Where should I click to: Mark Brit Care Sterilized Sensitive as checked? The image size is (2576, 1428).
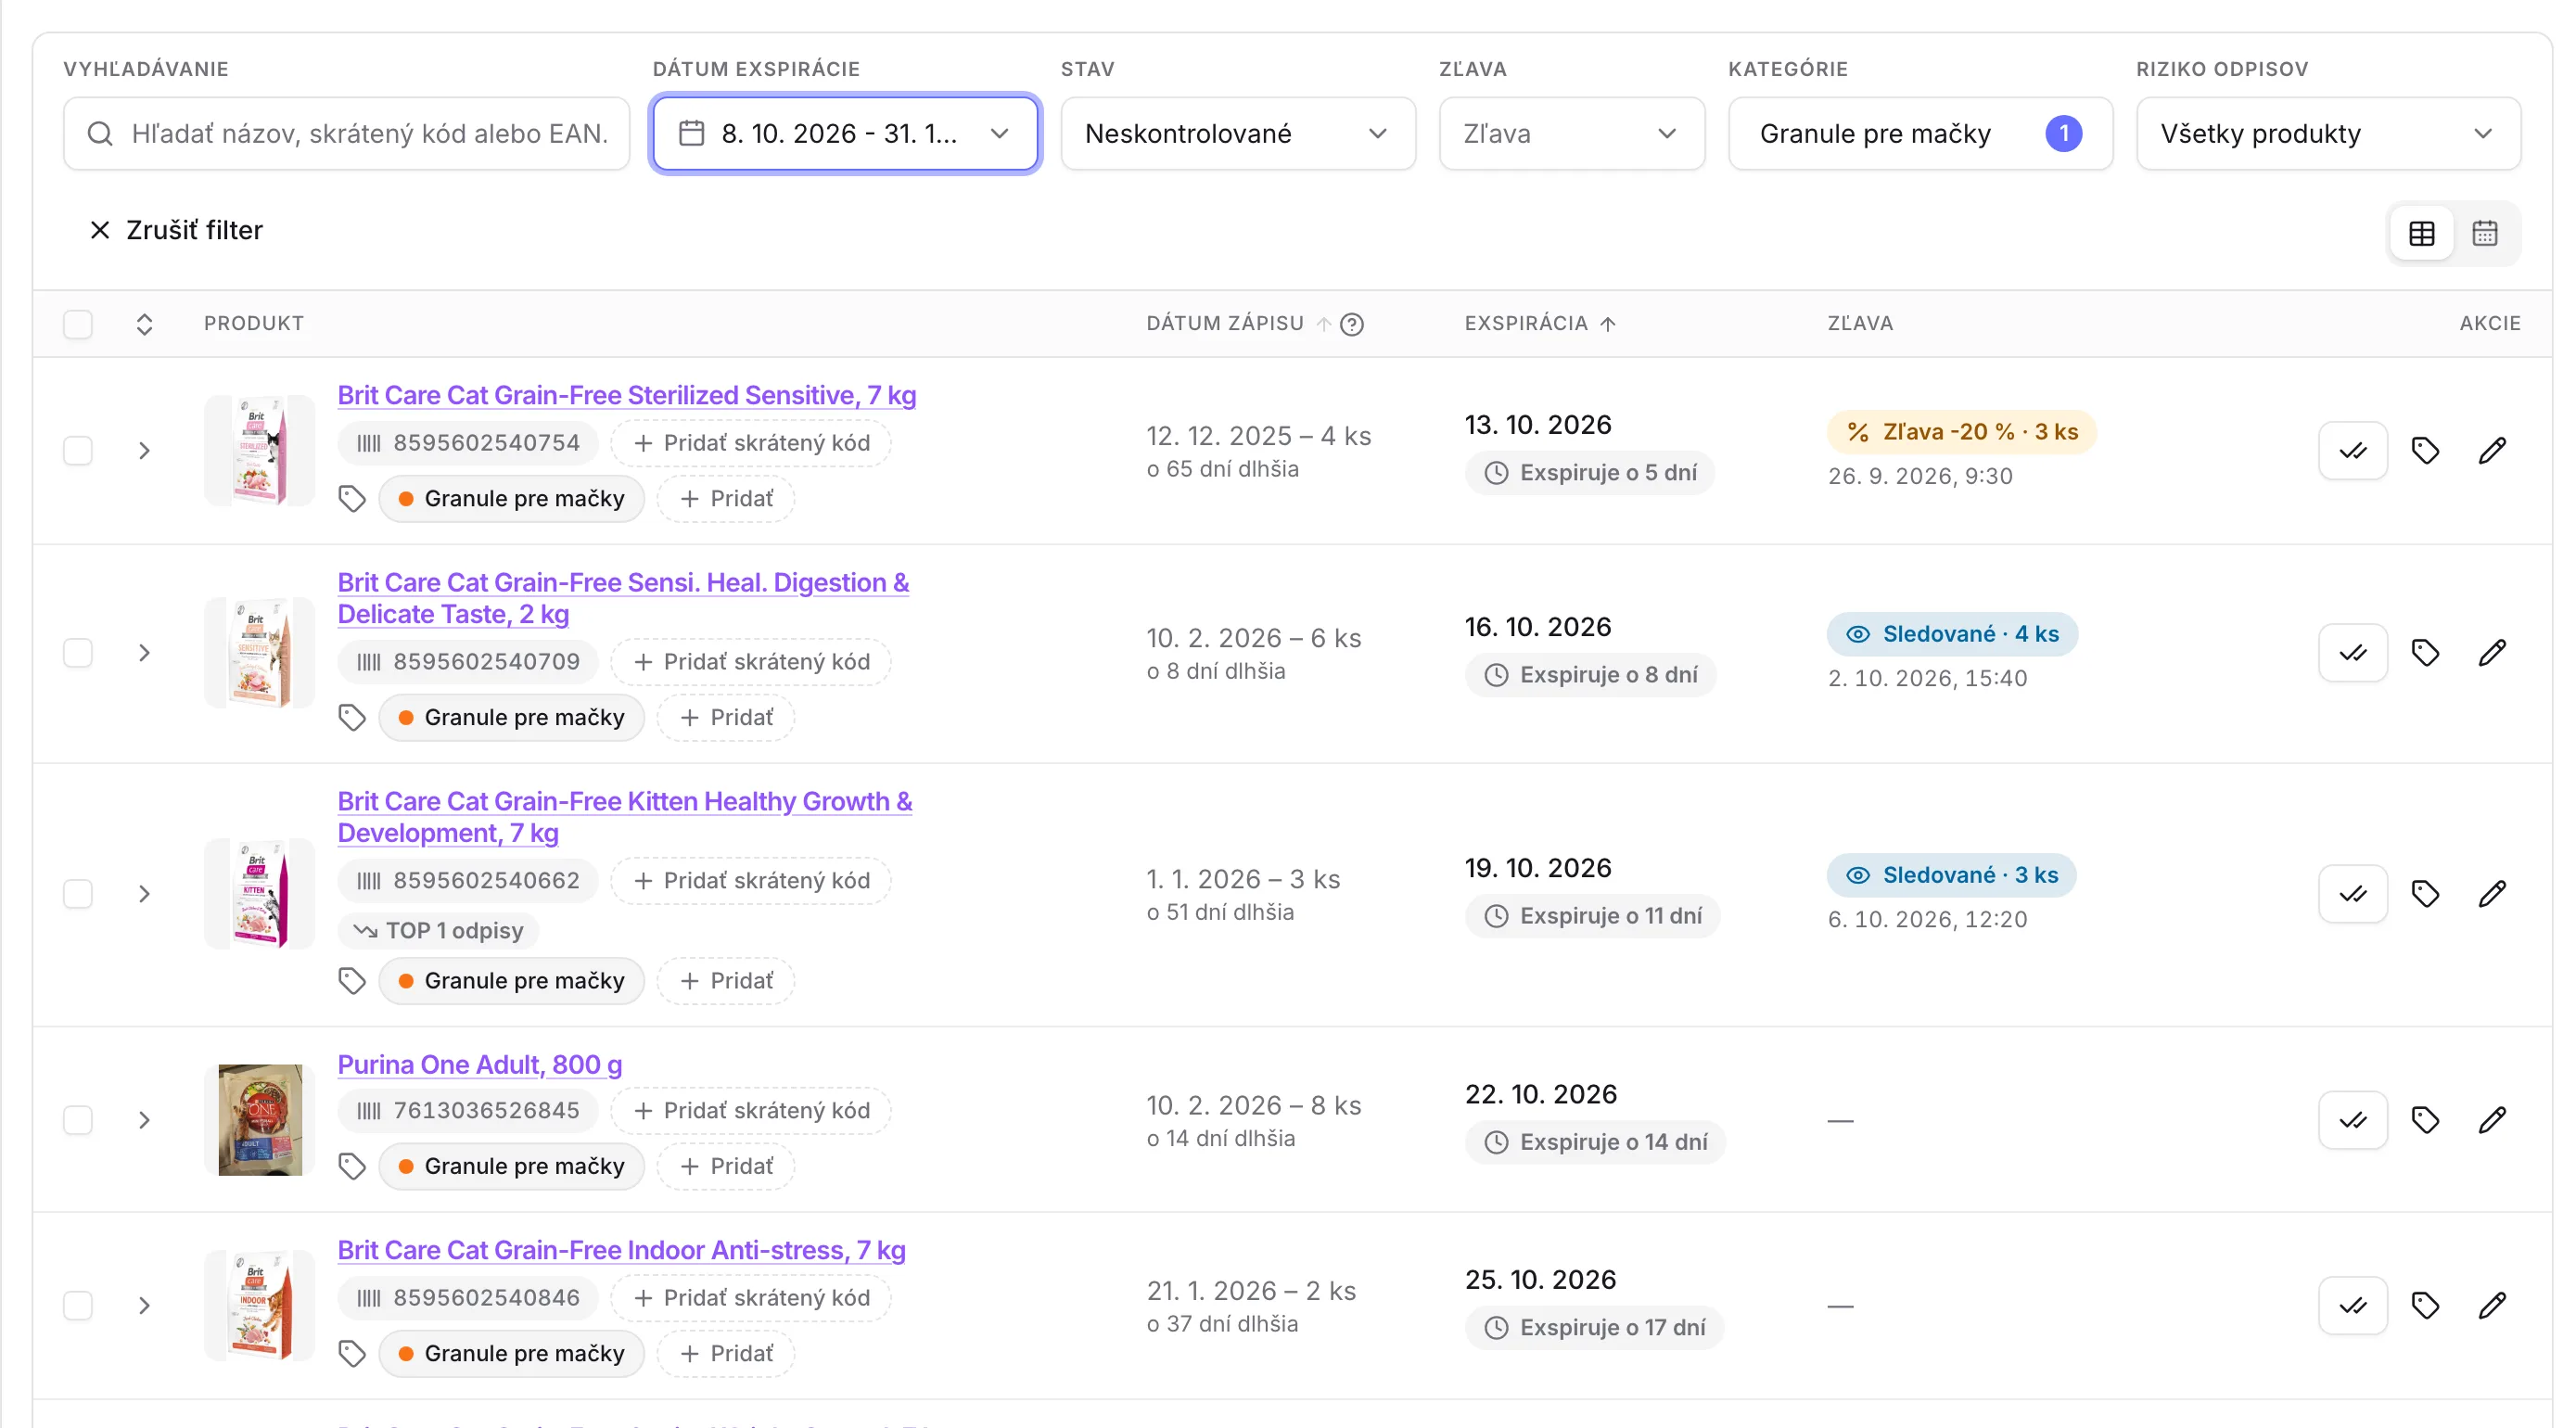pyautogui.click(x=2353, y=451)
